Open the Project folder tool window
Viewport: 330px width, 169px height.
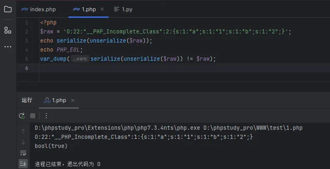coord(7,9)
